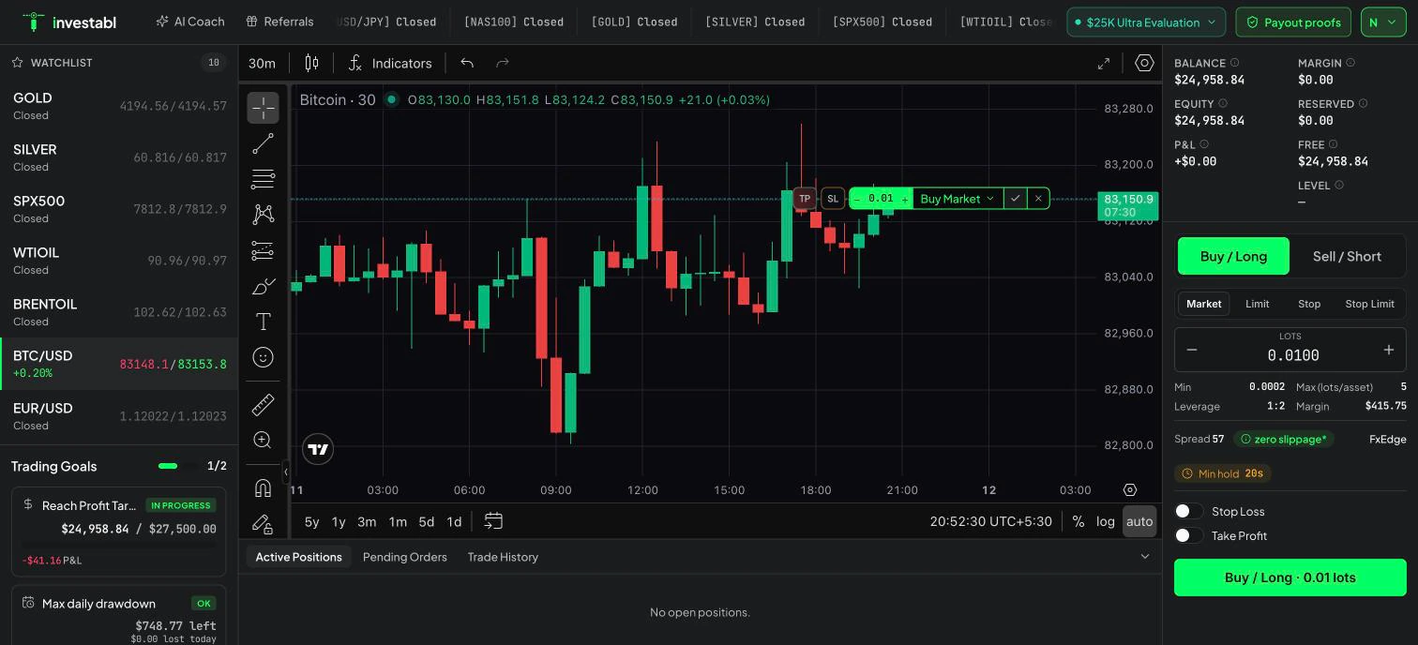Screen dimensions: 1418x645
Task: Open the AI Coach page
Action: coord(190,21)
